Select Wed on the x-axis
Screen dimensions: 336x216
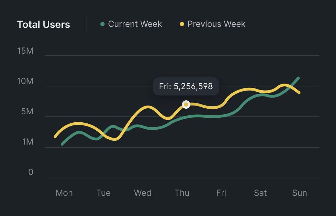point(143,193)
